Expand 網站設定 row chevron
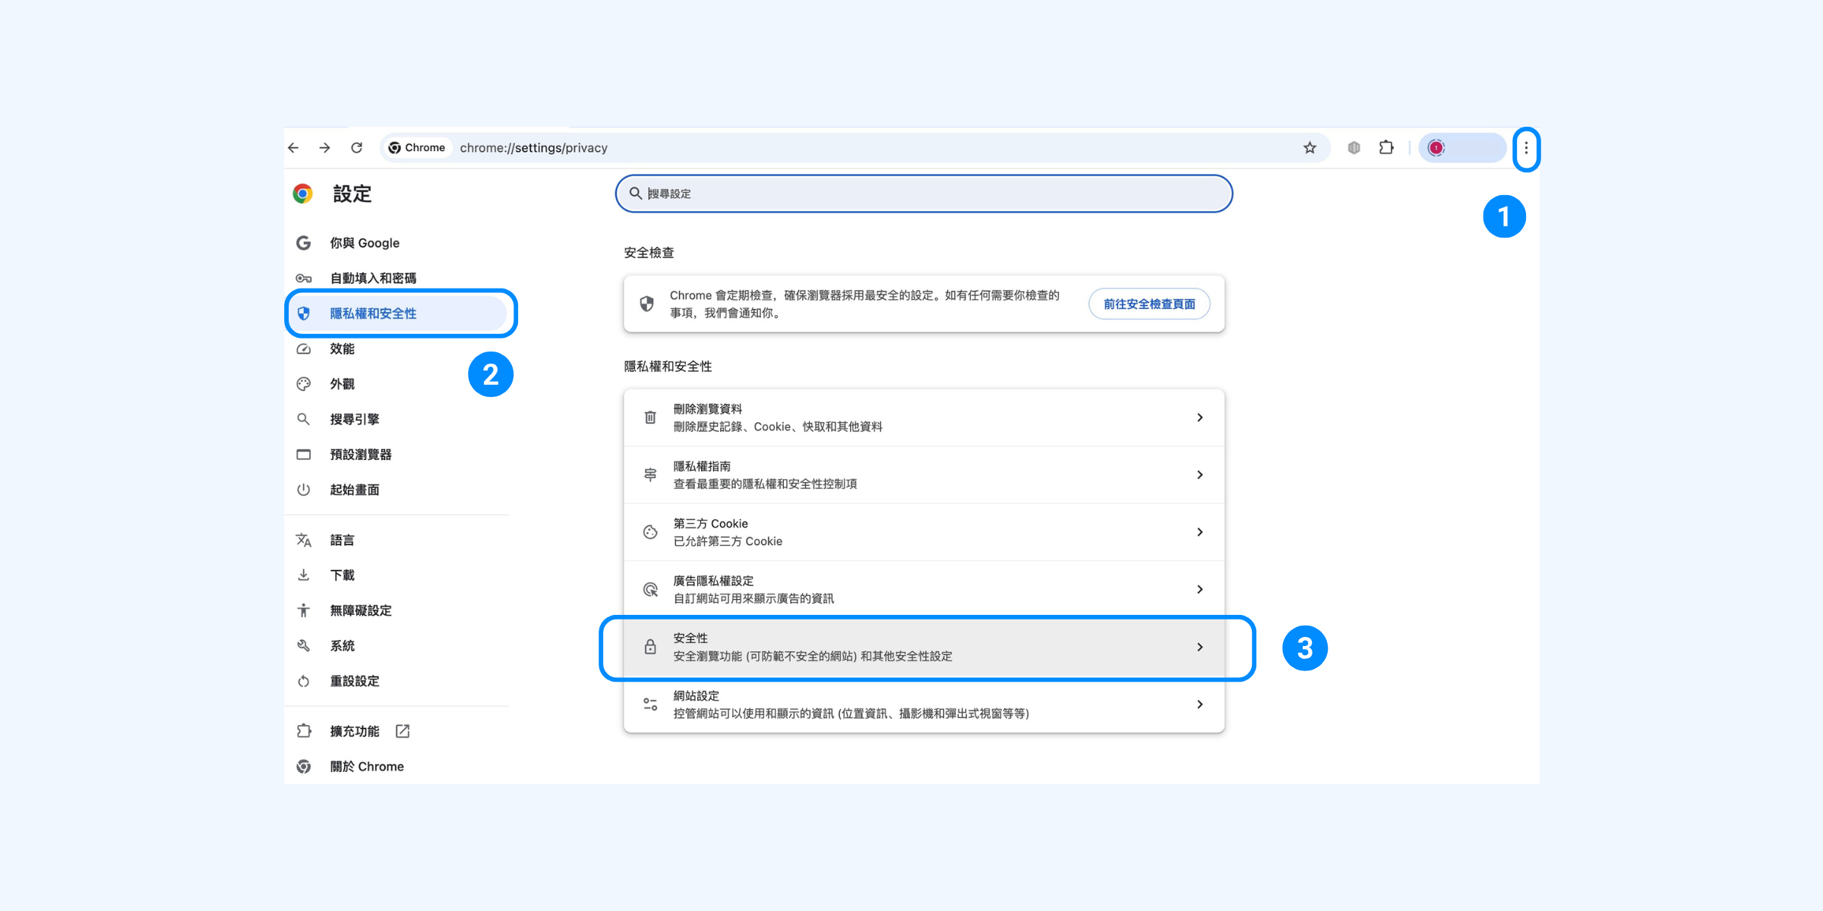 click(1199, 705)
